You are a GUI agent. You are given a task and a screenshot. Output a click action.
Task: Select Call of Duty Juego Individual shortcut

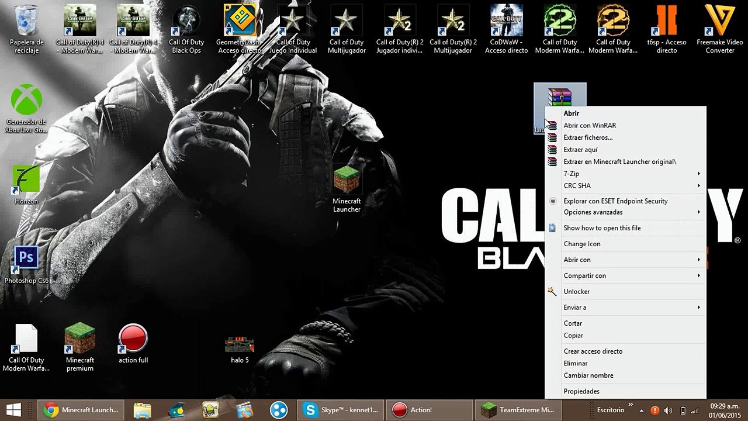(293, 29)
